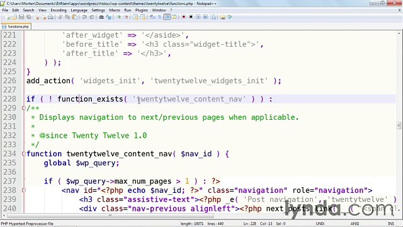The width and height of the screenshot is (403, 227).
Task: Open Find with the binoculars icon
Action: tap(101, 17)
